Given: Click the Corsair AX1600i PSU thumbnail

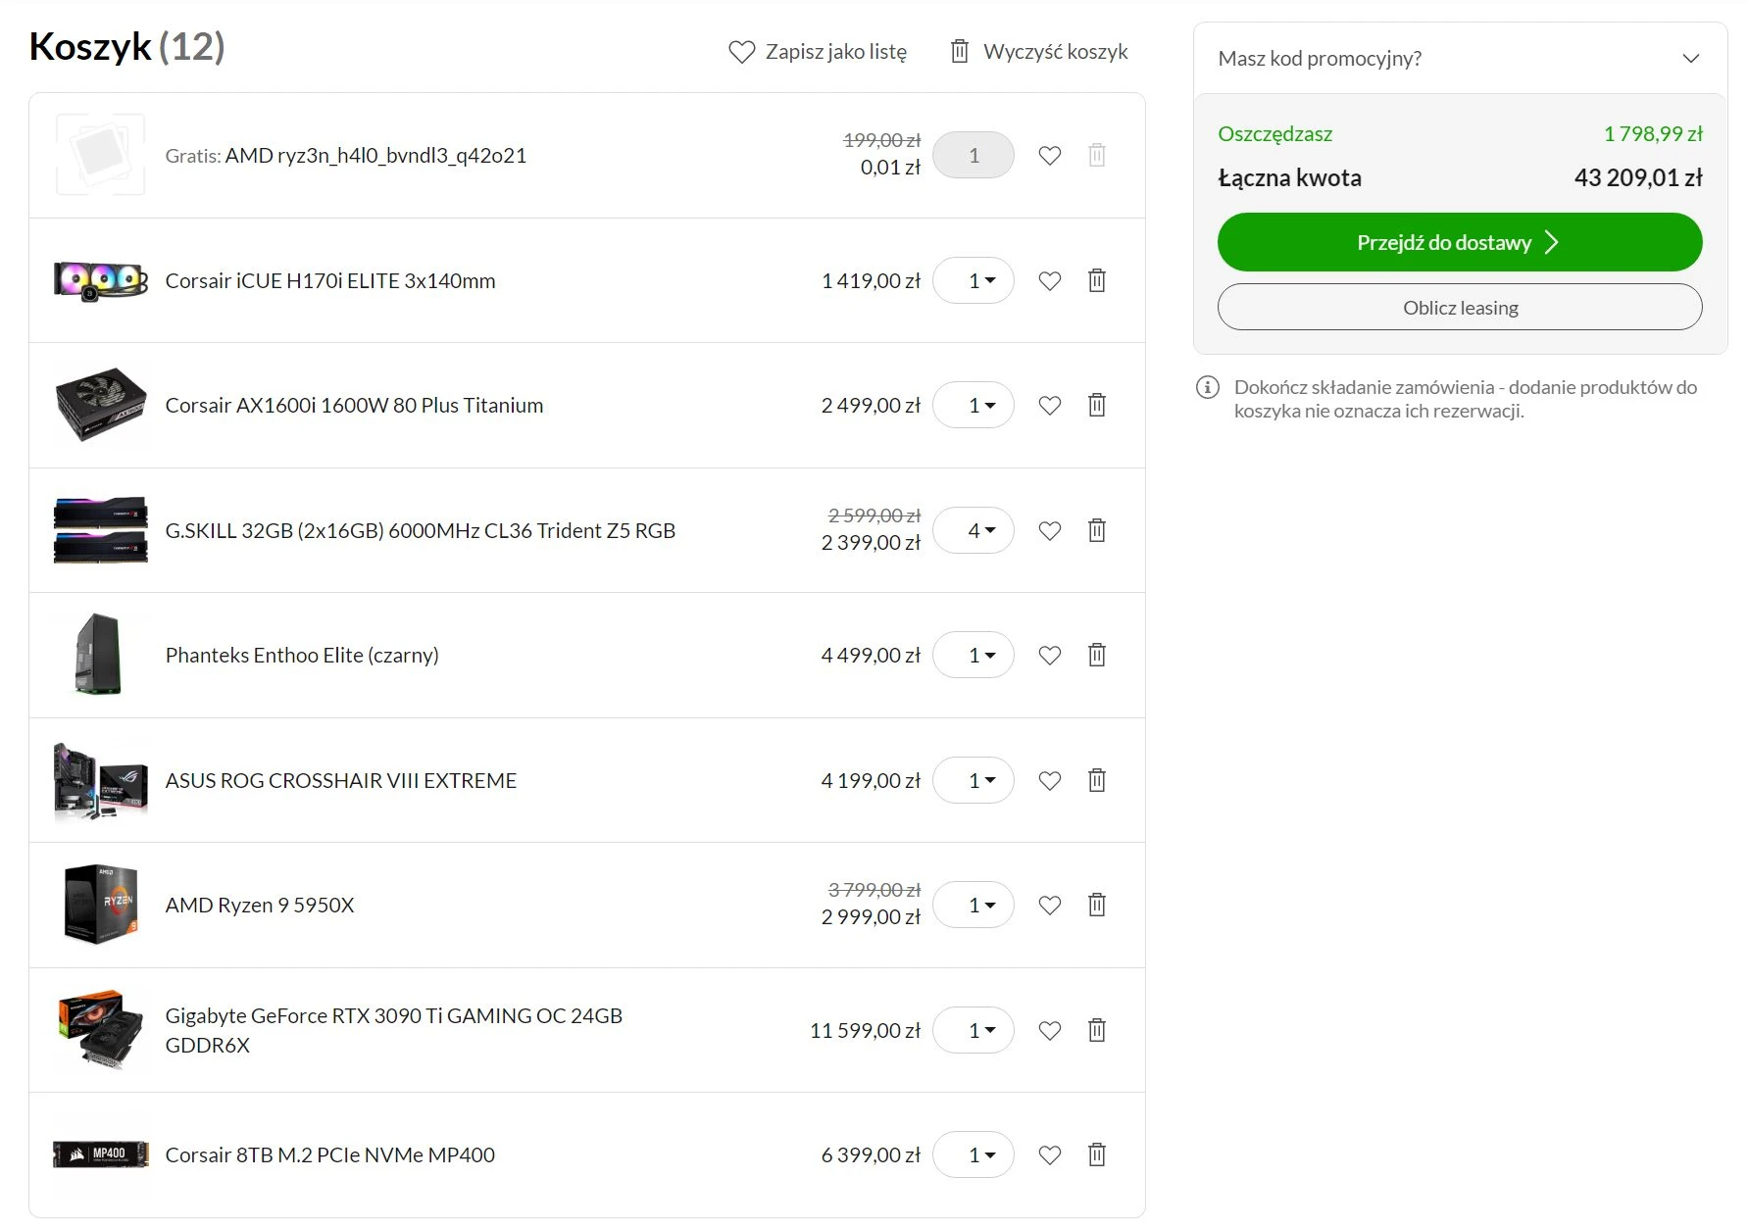Looking at the screenshot, I should coord(101,405).
